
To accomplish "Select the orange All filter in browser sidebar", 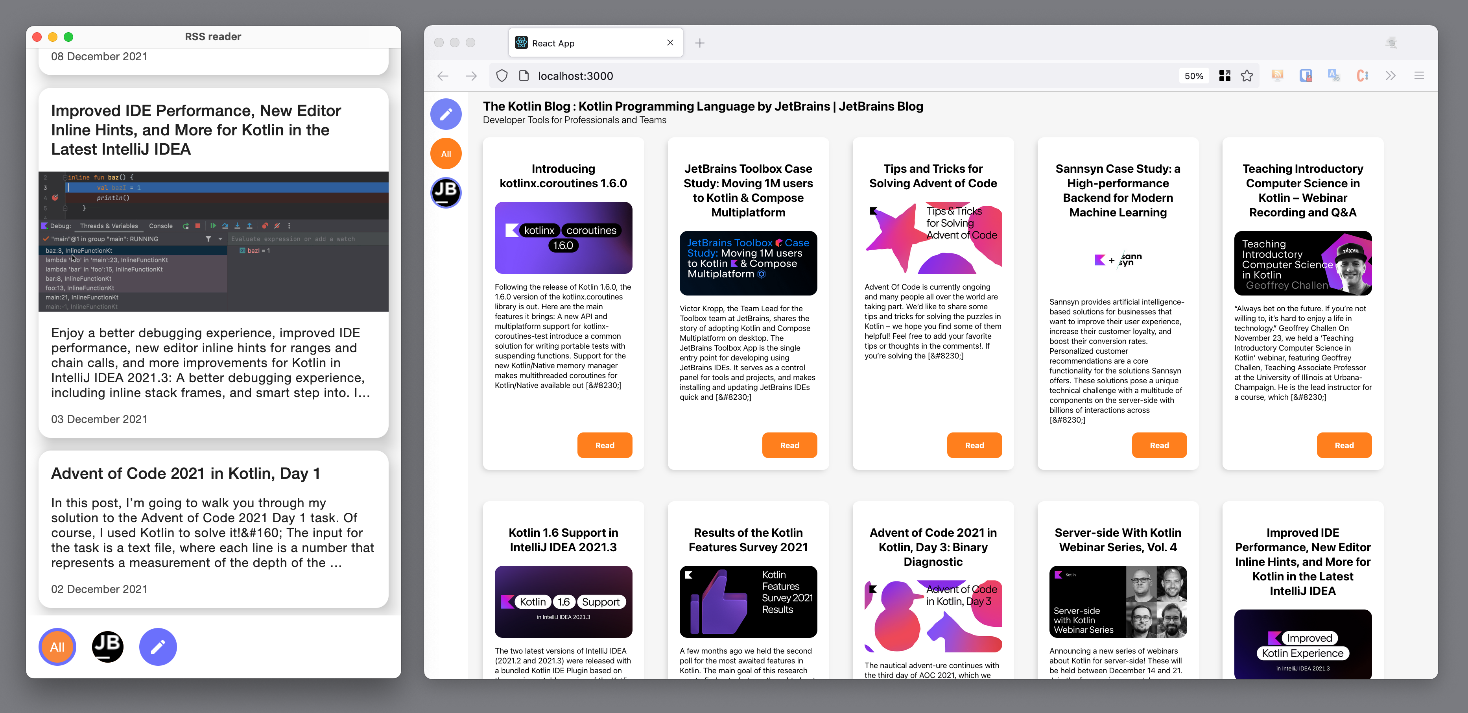I will (x=446, y=154).
